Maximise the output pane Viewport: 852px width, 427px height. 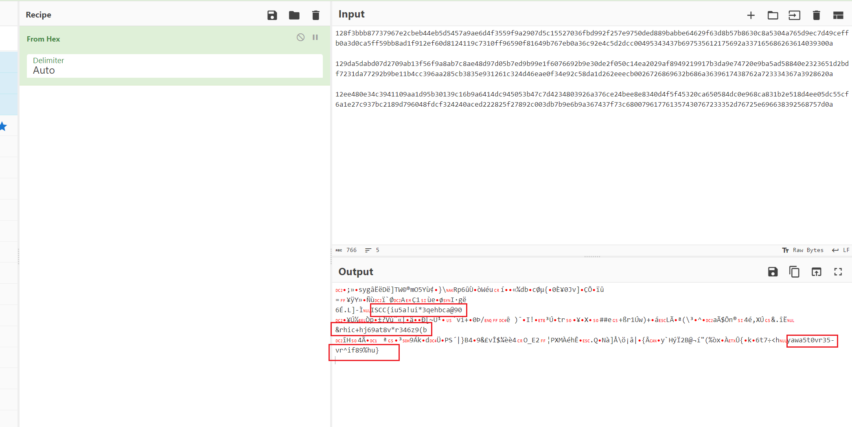pos(838,272)
